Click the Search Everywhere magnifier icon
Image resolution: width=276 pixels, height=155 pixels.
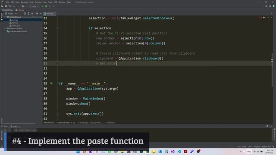[267, 6]
